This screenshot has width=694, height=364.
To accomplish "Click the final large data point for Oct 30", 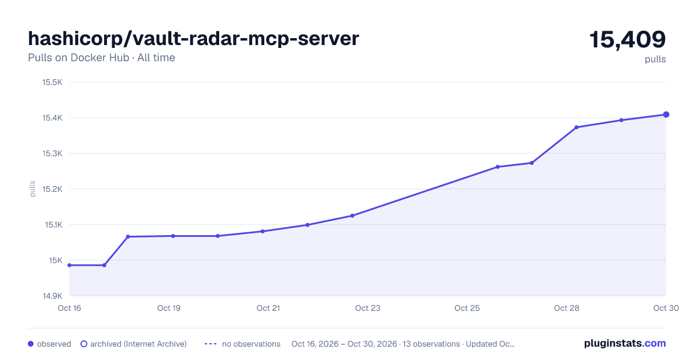I will click(666, 114).
